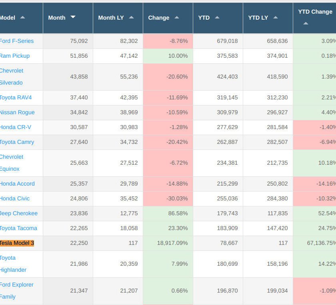Select Toyota Camry YTD LY value 282,507
Viewport: 336px width, 305px height.
(277, 142)
